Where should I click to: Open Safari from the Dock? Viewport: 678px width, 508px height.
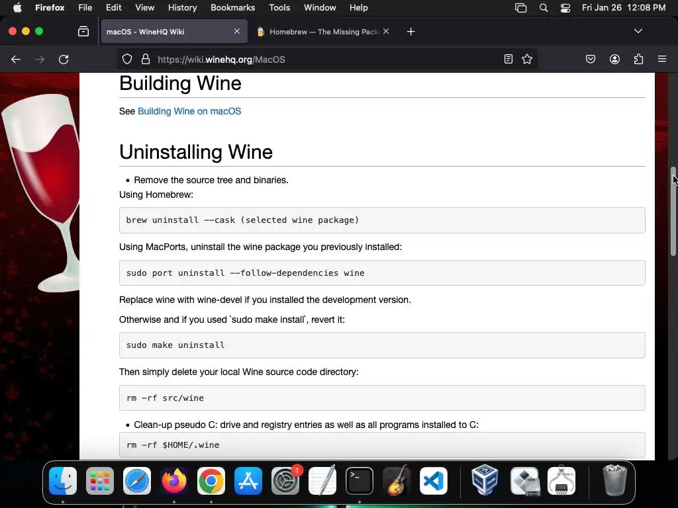[137, 481]
